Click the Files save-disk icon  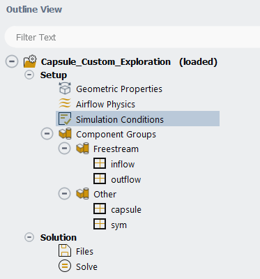[65, 250]
